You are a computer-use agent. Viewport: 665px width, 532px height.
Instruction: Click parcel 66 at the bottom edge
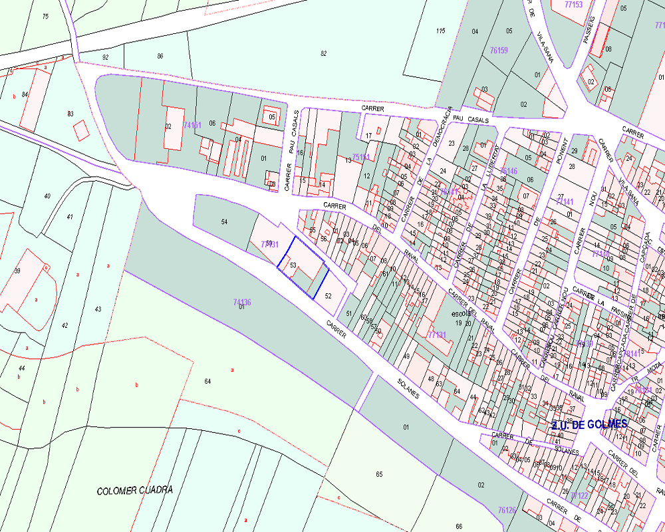(x=459, y=526)
